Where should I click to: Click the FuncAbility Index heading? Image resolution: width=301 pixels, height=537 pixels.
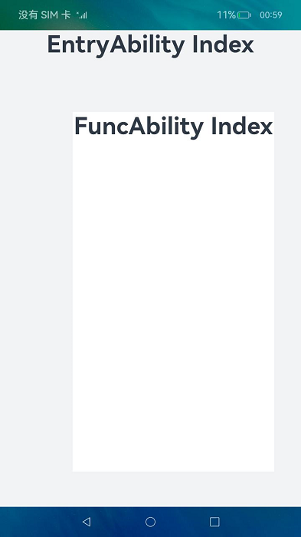pos(173,127)
